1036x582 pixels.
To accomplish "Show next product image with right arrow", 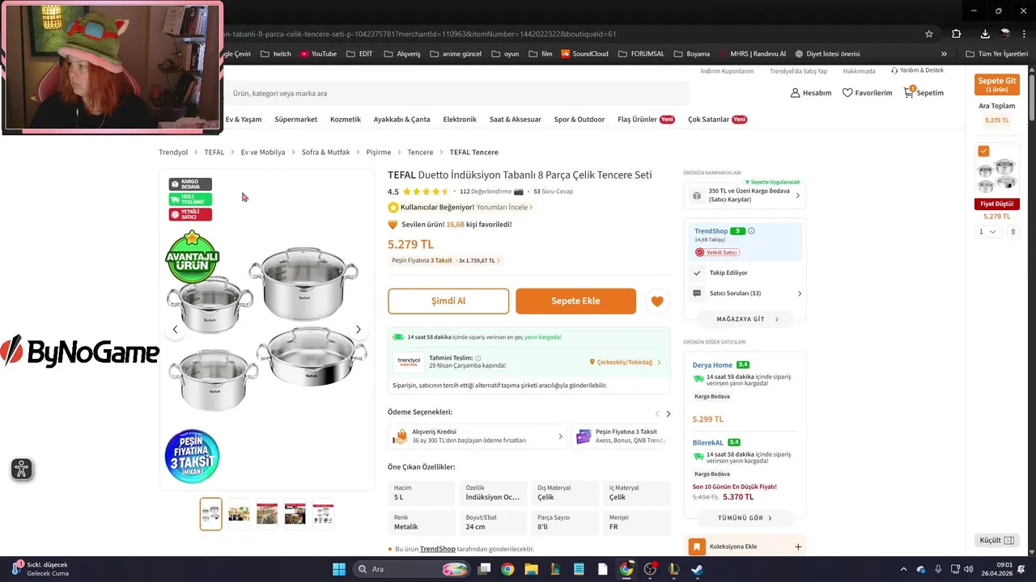I will tap(359, 330).
